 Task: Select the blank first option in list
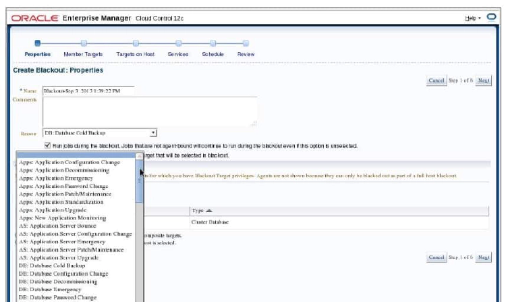click(x=76, y=155)
